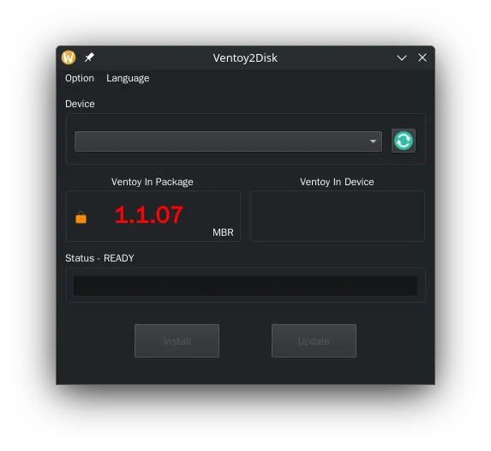
Task: Click the Status - READY text
Action: click(x=99, y=258)
